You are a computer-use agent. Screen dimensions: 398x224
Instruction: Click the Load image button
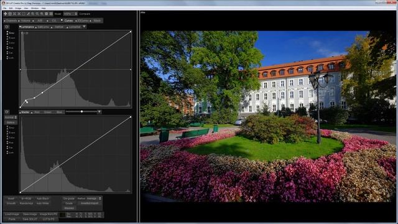pos(12,214)
